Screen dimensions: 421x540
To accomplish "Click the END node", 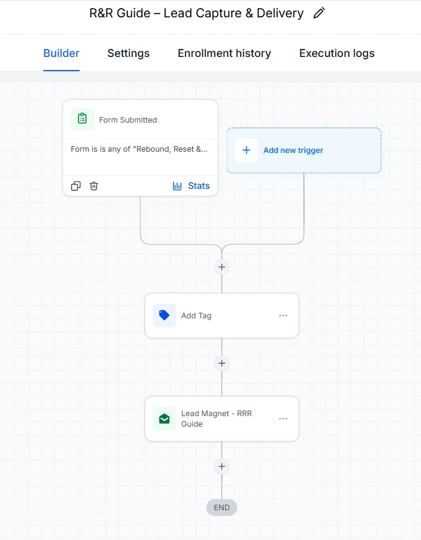I will point(222,508).
